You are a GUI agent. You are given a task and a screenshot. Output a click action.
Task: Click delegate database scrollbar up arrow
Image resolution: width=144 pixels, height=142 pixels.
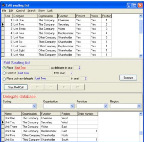click(141, 114)
